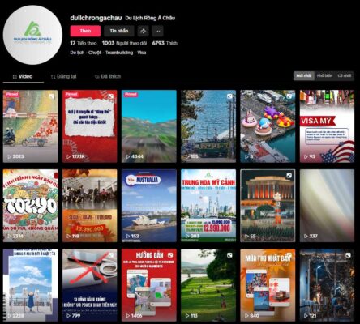360x324 pixels.
Task: Open the three-dots more options menu
Action: click(x=158, y=31)
